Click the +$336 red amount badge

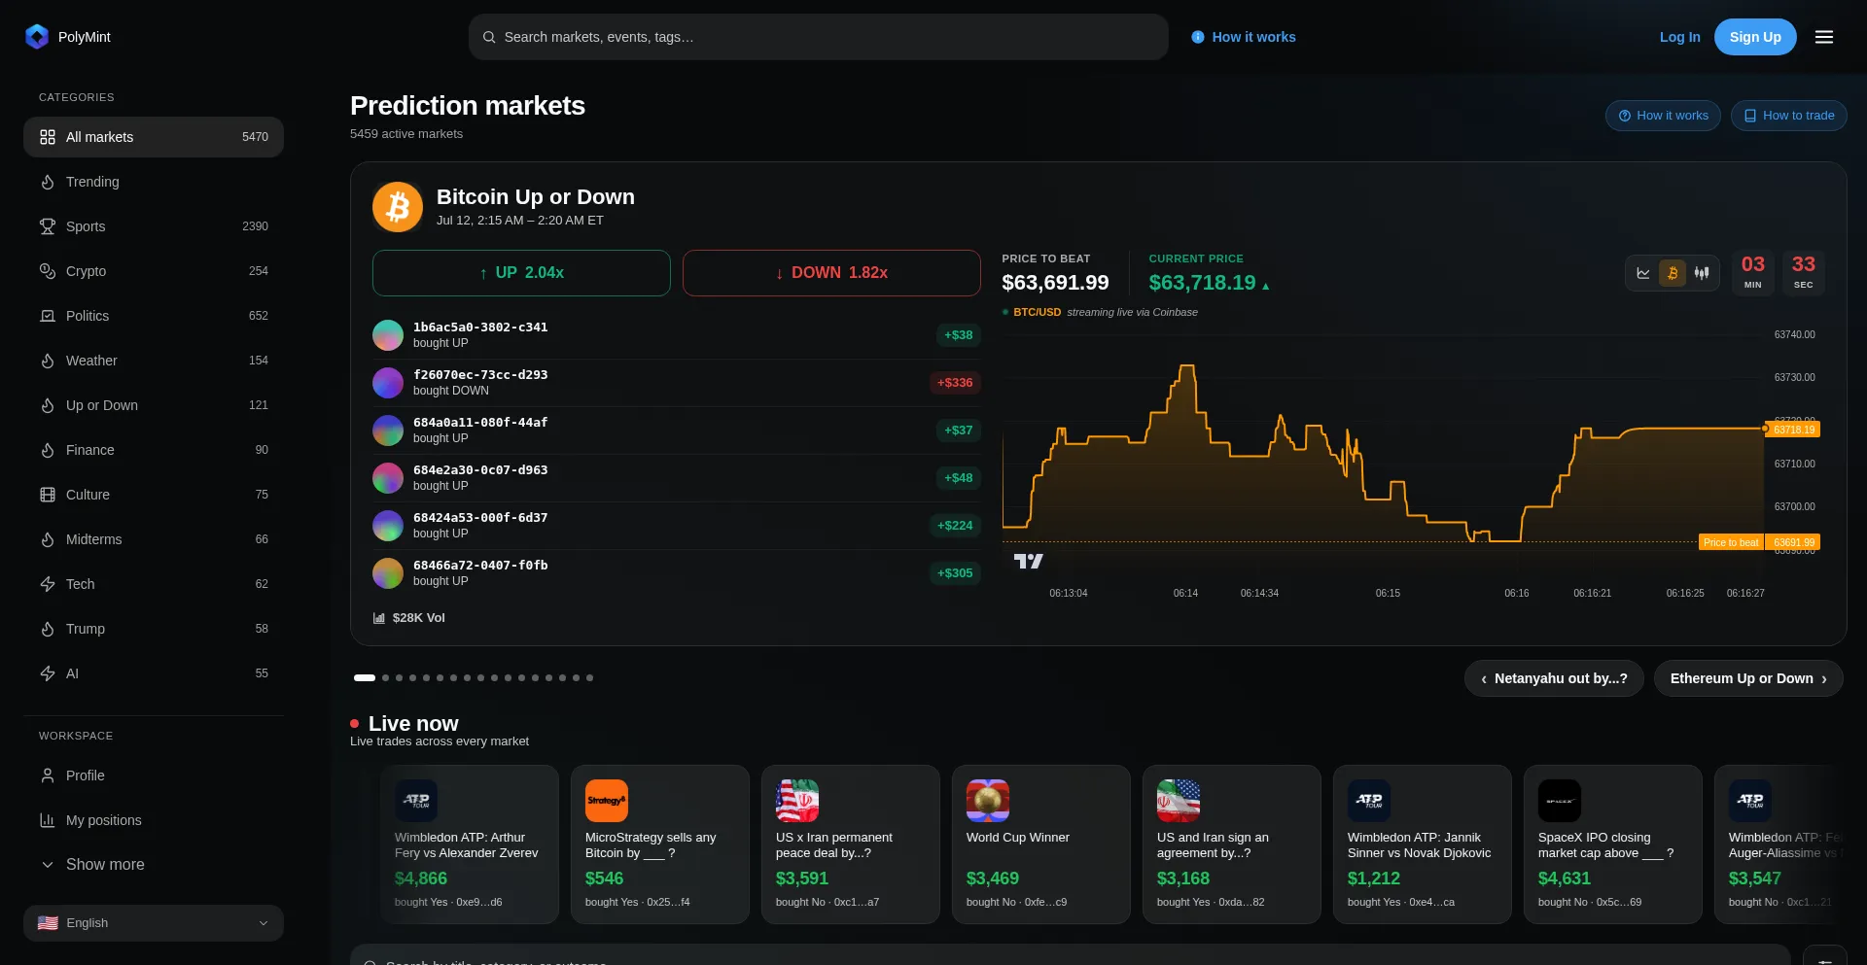point(955,383)
